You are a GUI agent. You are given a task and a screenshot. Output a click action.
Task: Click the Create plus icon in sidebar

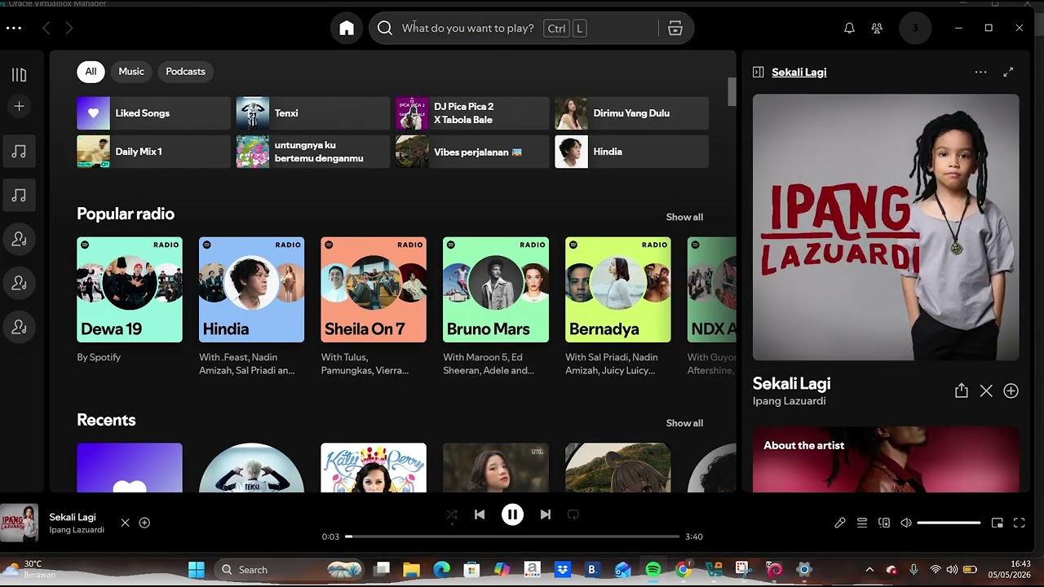(19, 106)
